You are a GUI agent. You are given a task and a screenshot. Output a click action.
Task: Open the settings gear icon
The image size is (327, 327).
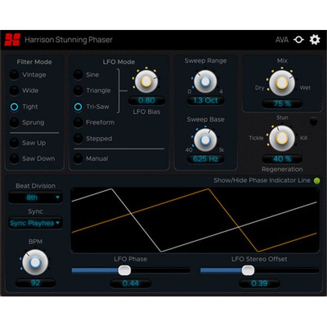[x=314, y=40]
